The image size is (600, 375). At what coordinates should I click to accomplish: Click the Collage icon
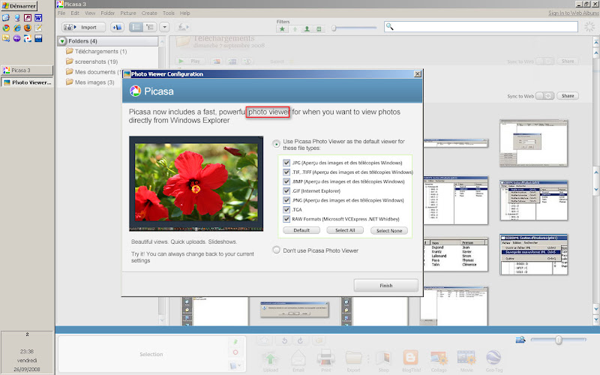[439, 361]
